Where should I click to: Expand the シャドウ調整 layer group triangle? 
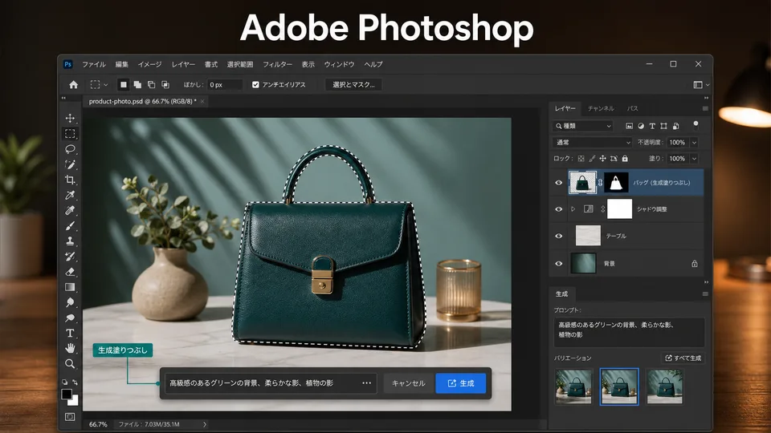573,209
